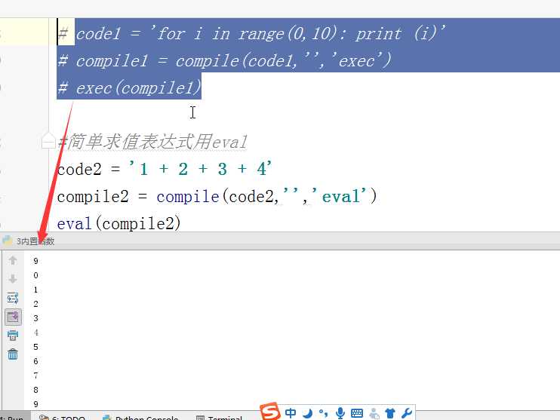
Task: Collapse the code fold marker beside #简单求值表达式用eval
Action: [x=48, y=140]
